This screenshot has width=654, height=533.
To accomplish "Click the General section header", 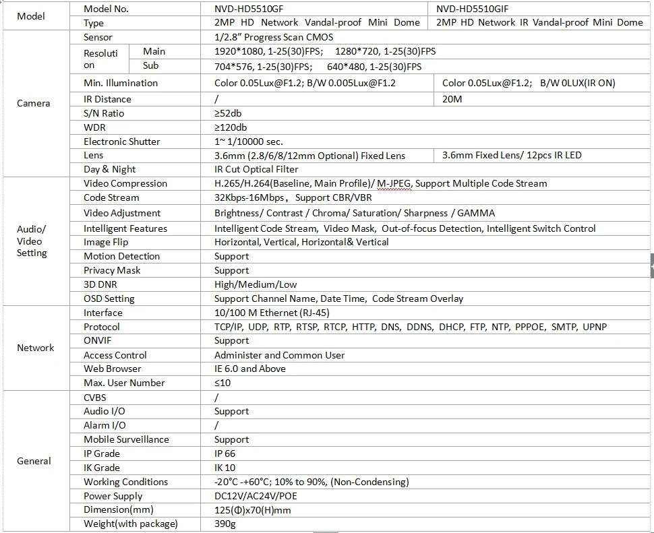I will (34, 461).
